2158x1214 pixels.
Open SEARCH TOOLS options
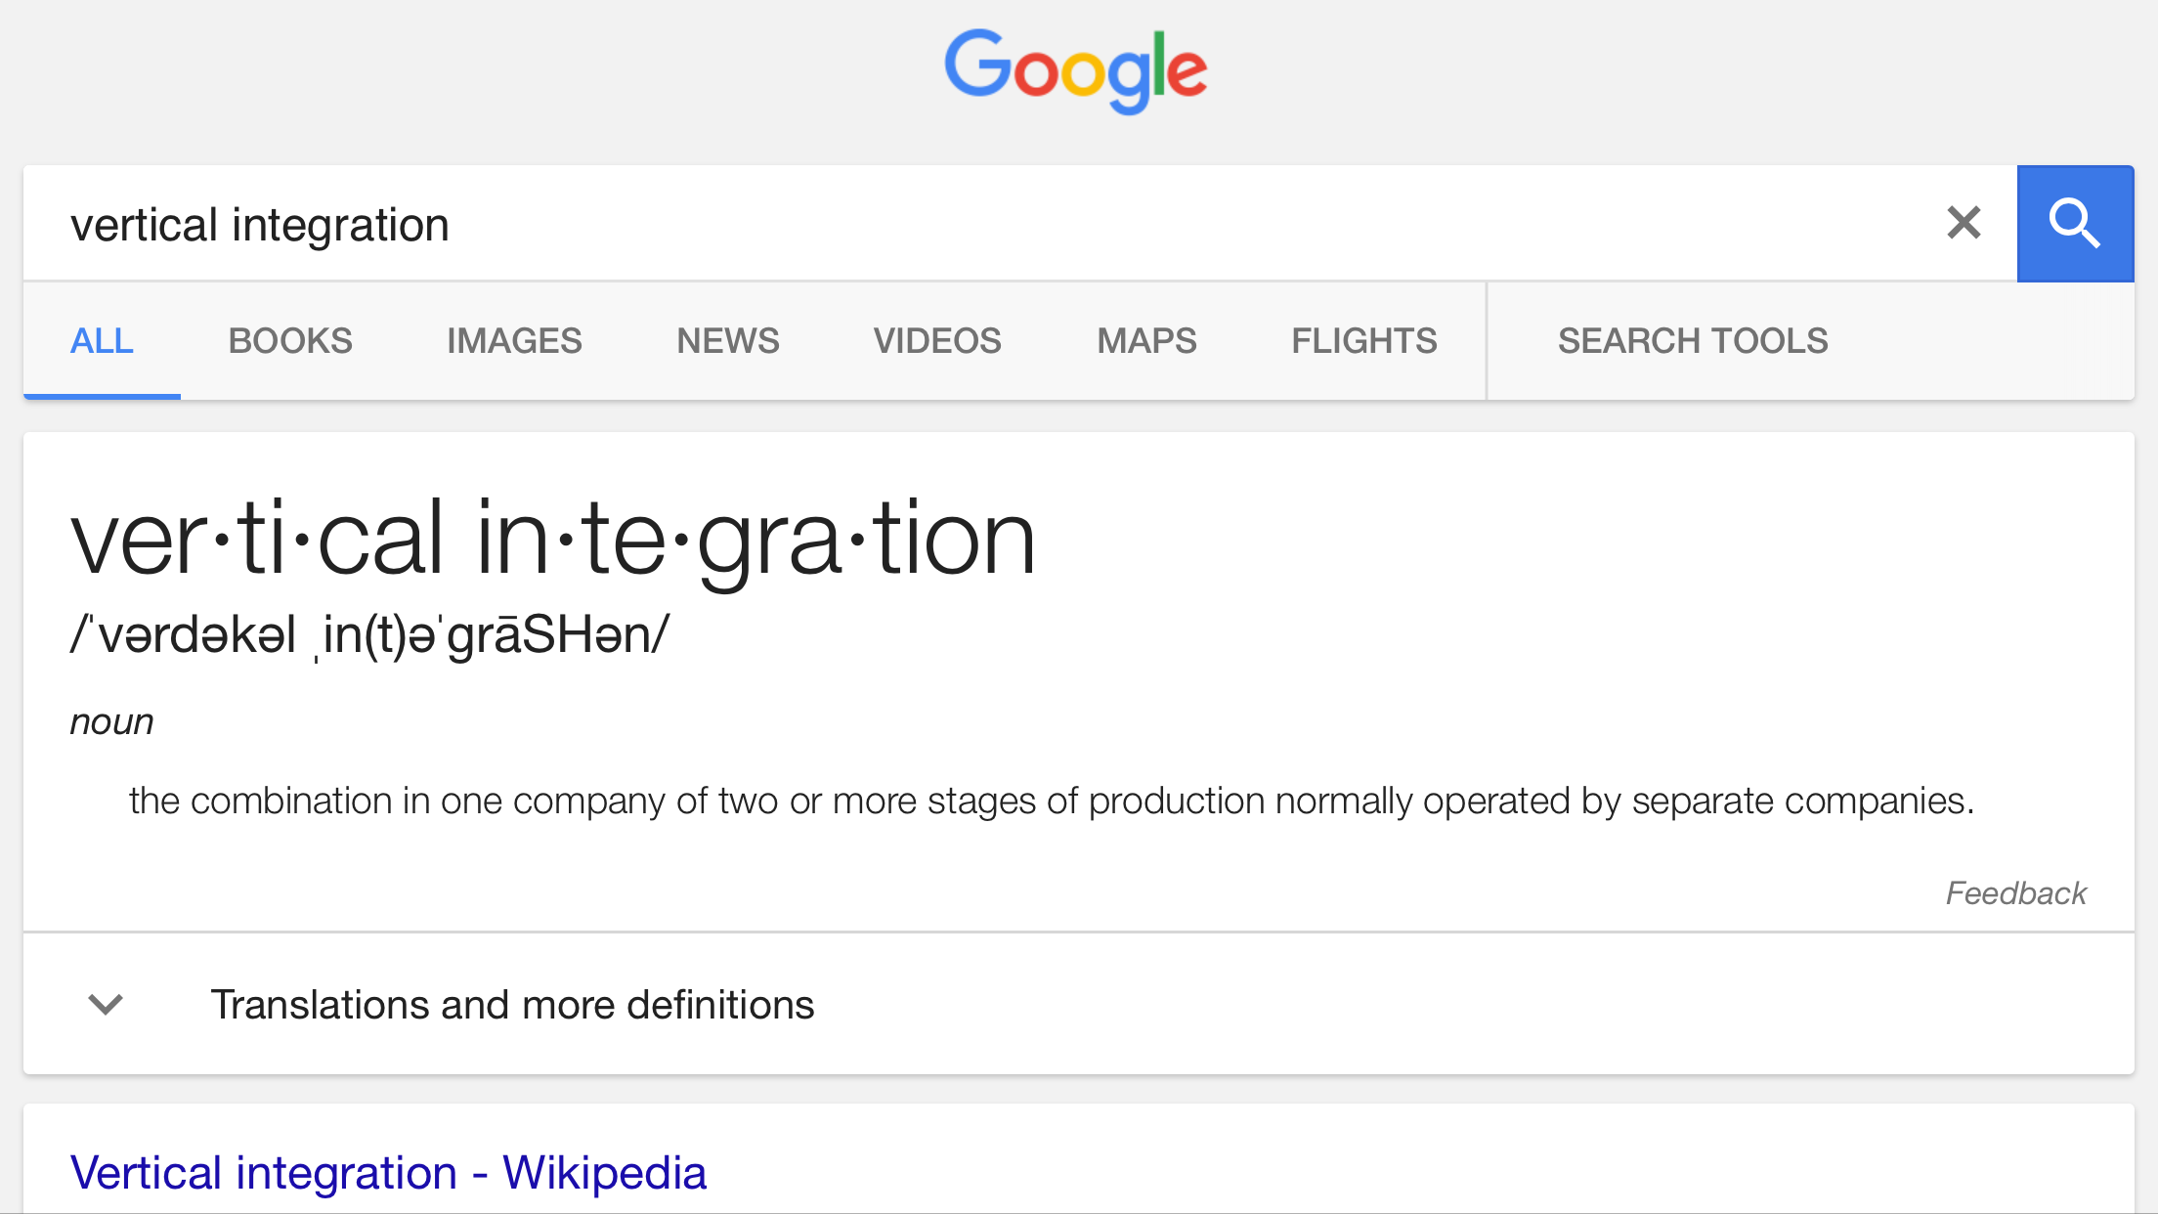(1692, 341)
